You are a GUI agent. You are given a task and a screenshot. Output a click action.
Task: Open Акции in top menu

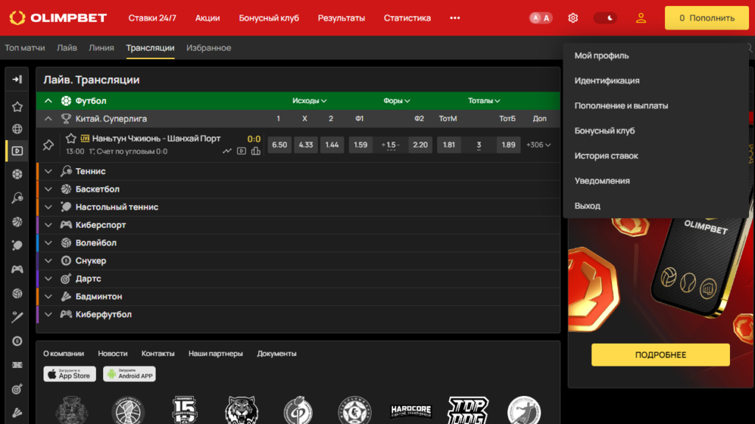pos(207,18)
